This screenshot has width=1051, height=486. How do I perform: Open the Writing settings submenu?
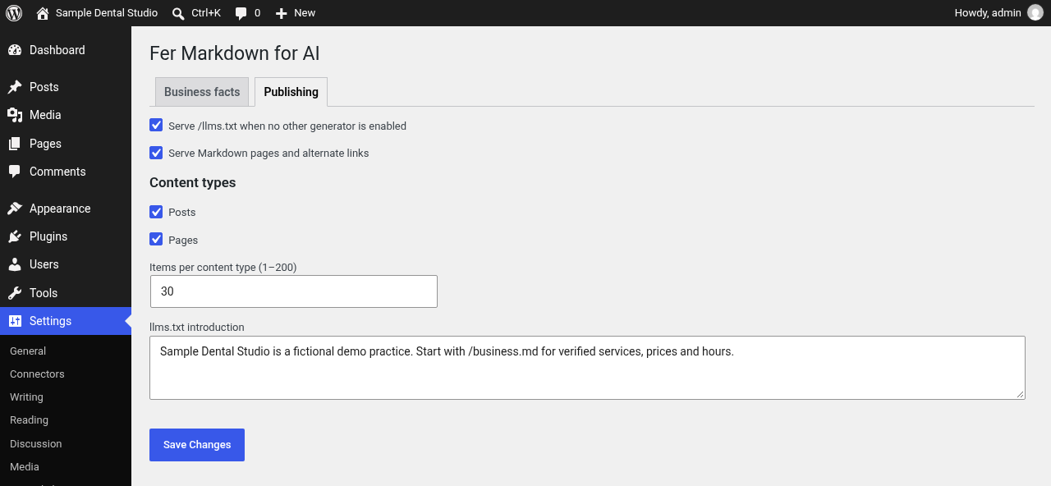click(x=26, y=397)
